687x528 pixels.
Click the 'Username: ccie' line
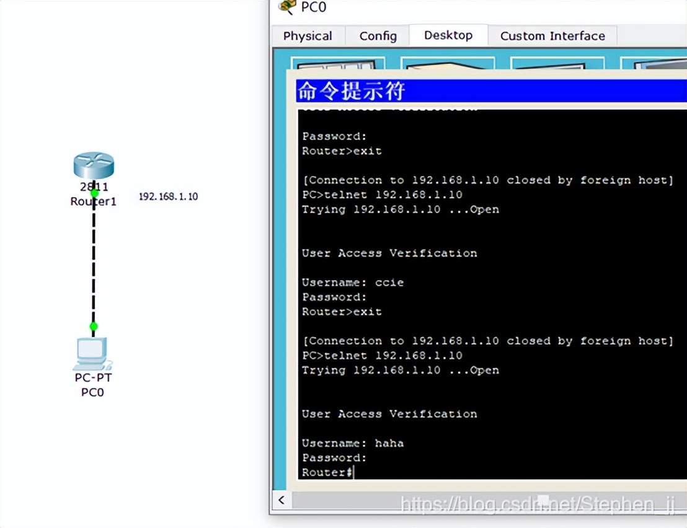pos(353,283)
